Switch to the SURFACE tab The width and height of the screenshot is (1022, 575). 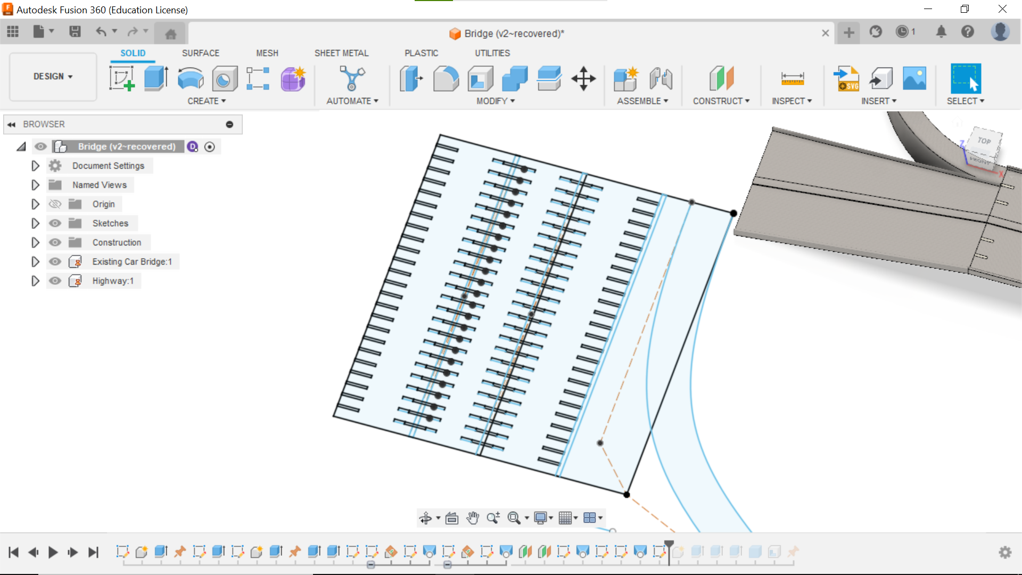point(200,53)
